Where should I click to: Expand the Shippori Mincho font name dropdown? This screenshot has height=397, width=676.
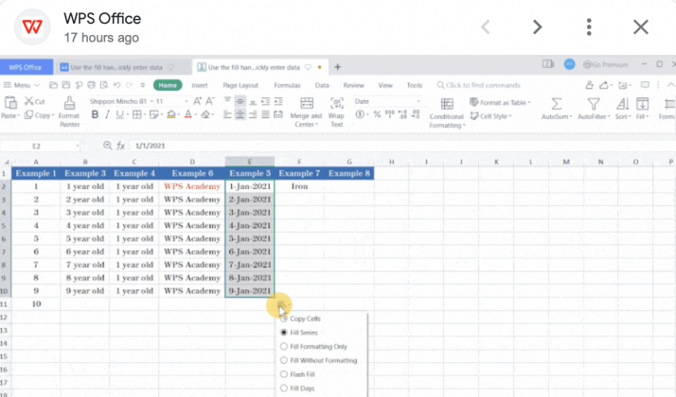pos(149,101)
